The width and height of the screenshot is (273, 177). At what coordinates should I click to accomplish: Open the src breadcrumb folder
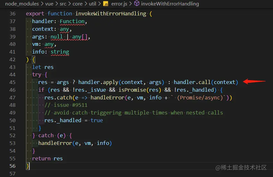click(63, 4)
